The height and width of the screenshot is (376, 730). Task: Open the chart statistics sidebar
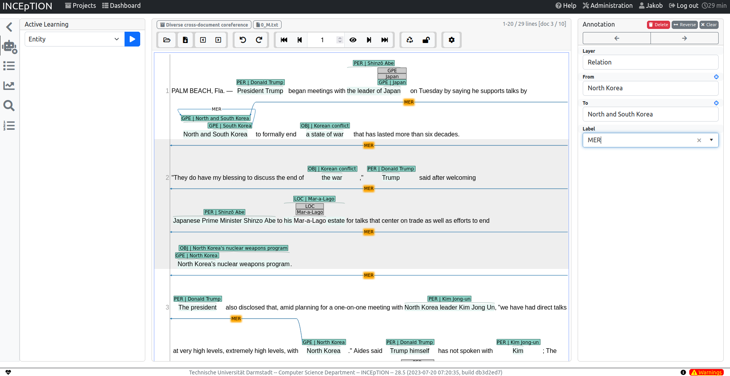click(x=9, y=86)
